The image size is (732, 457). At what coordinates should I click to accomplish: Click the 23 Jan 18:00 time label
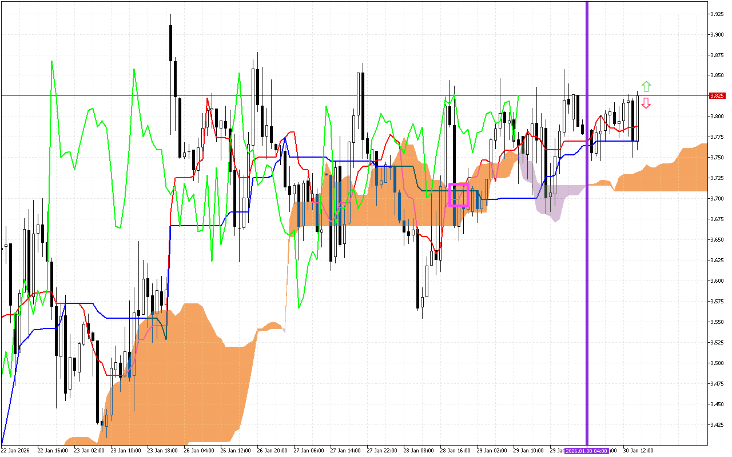(x=162, y=451)
